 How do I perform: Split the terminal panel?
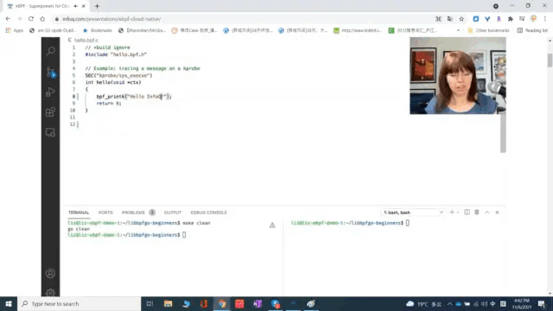point(467,213)
